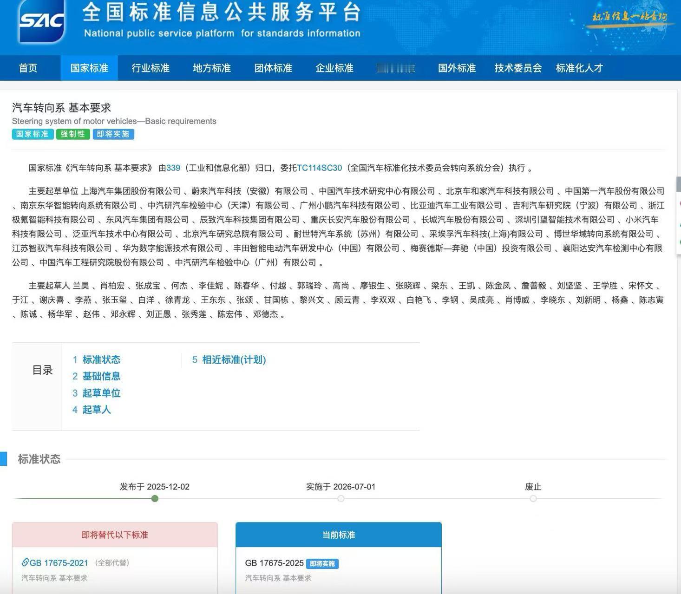681x594 pixels.
Task: Switch to the 团体标准 tab
Action: 273,68
